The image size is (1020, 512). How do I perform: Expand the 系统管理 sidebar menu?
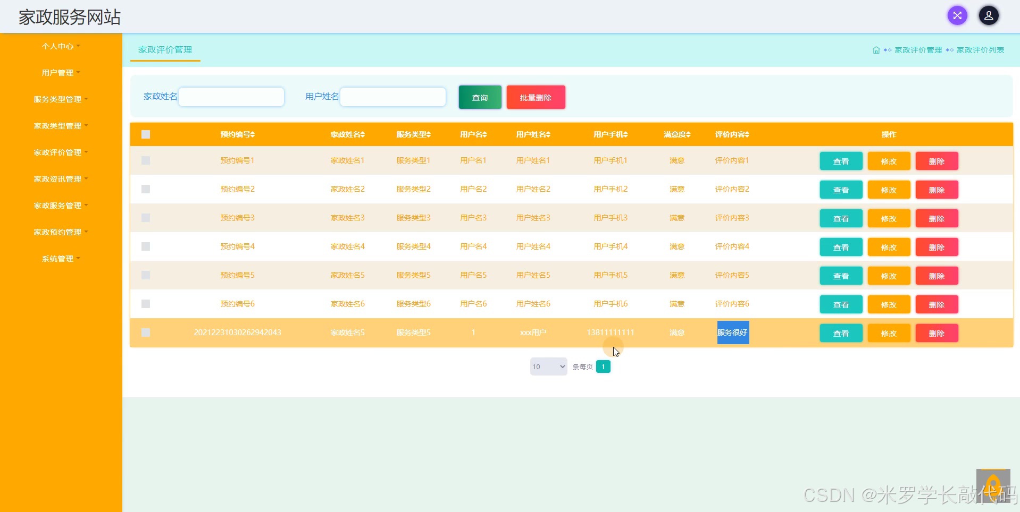(x=61, y=259)
